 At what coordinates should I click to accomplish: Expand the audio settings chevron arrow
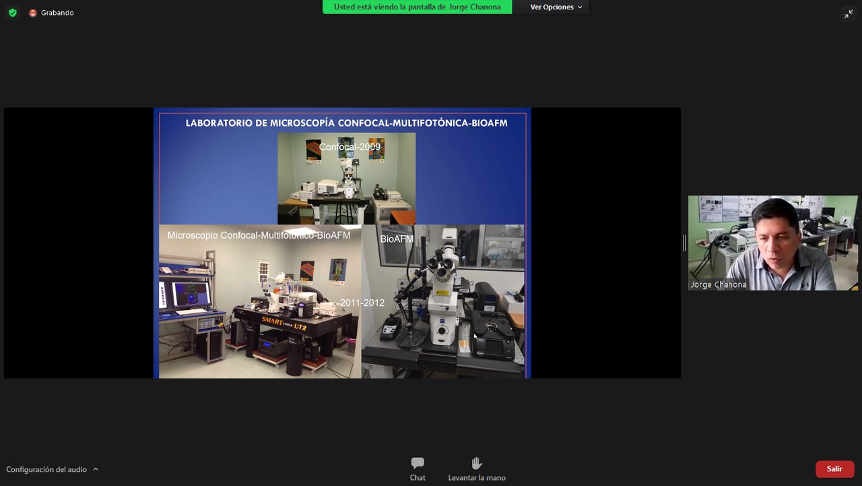(x=96, y=469)
